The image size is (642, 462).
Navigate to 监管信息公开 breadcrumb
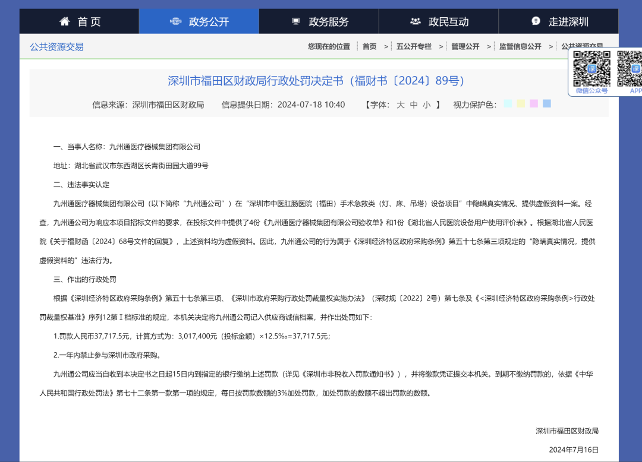[520, 46]
